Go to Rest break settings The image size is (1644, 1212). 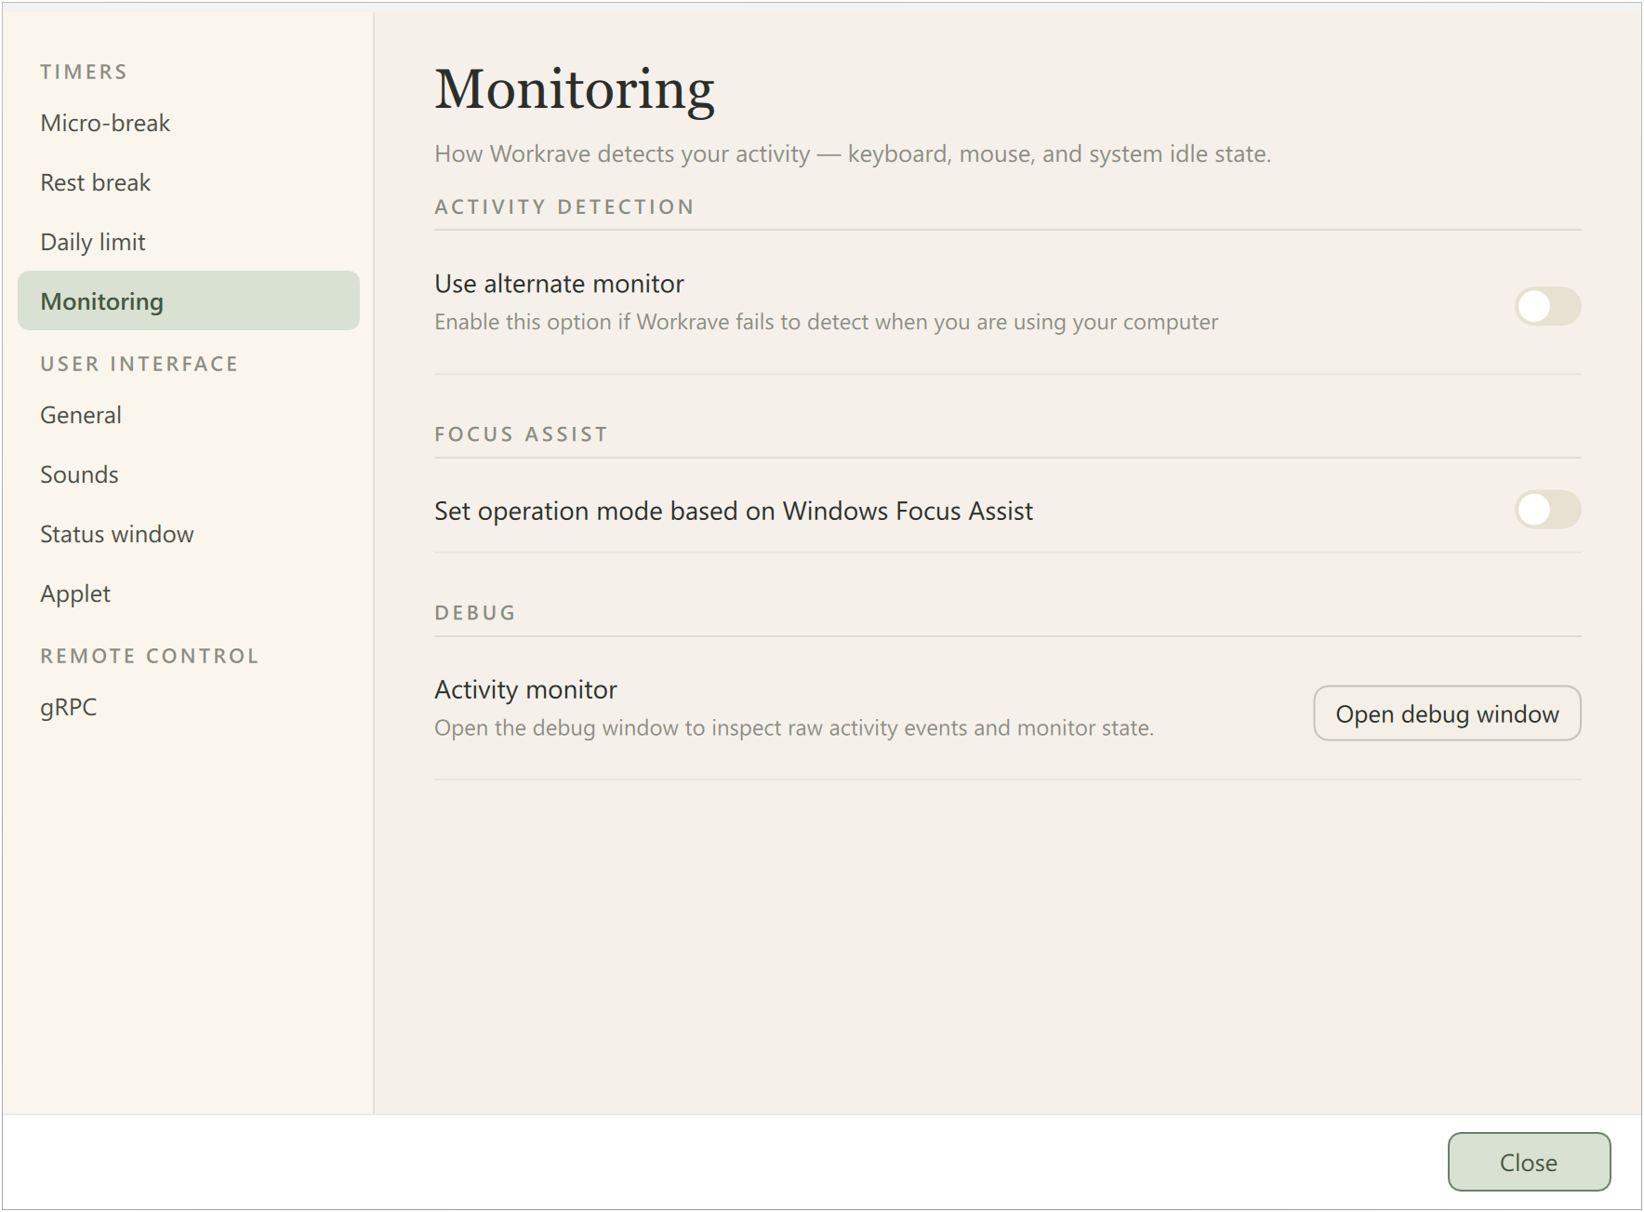pos(189,182)
